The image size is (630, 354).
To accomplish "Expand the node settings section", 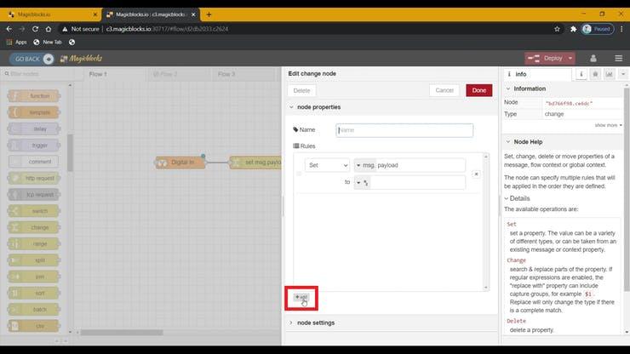I will pyautogui.click(x=291, y=323).
